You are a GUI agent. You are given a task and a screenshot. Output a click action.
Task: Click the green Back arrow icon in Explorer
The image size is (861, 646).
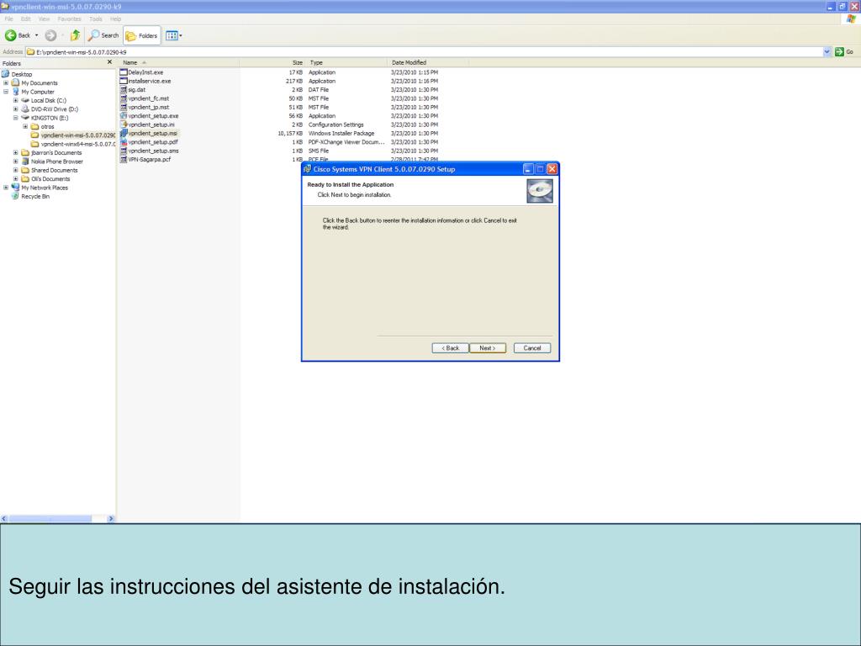point(10,35)
